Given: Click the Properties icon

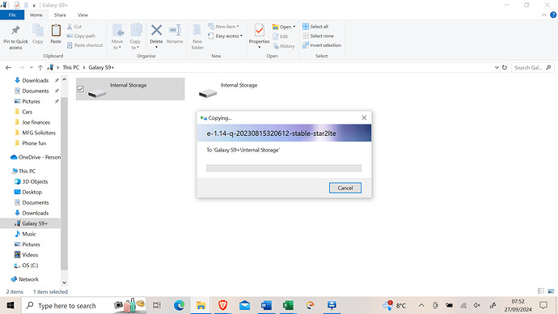Looking at the screenshot, I should tap(260, 31).
